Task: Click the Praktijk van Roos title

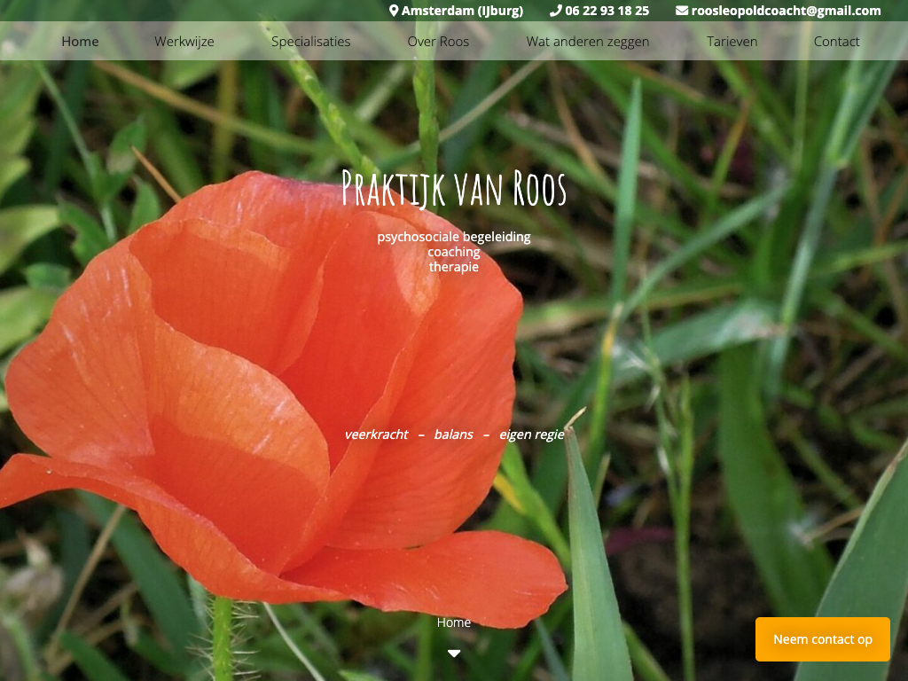Action: (453, 189)
